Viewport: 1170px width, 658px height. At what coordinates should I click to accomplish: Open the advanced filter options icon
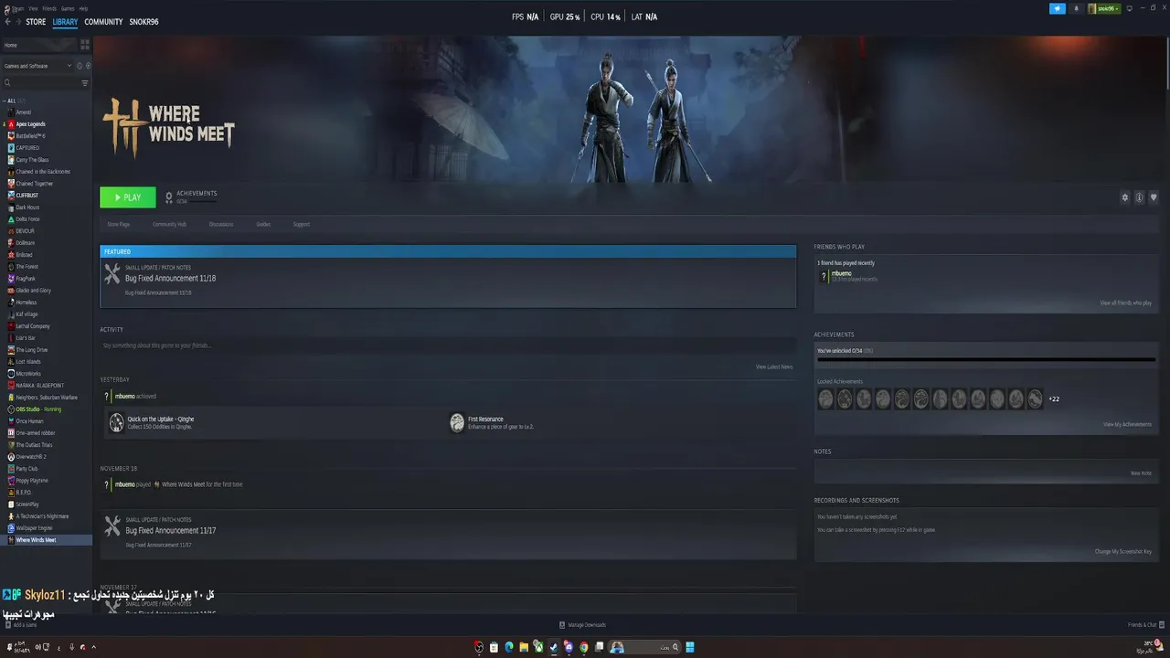point(85,83)
